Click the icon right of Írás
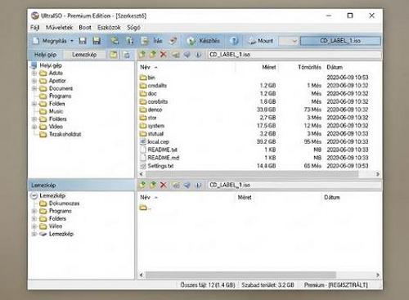 coord(173,41)
